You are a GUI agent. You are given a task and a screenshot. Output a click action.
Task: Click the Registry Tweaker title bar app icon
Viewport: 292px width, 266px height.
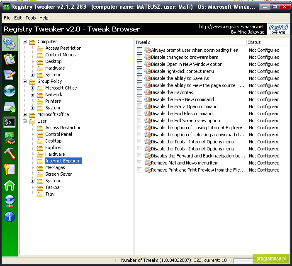7,7
